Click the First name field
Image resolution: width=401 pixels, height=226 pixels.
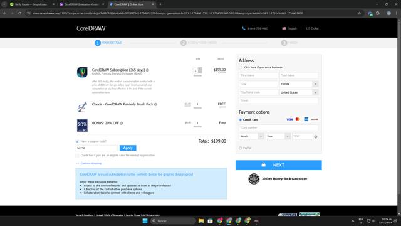point(258,75)
